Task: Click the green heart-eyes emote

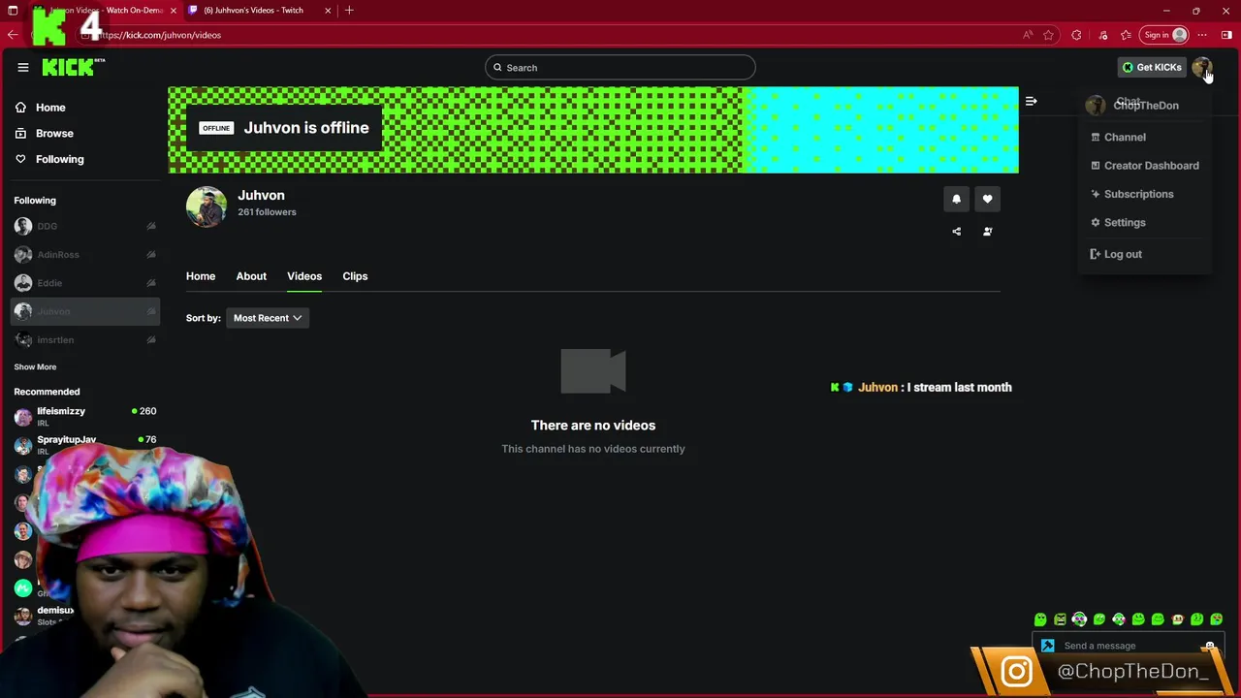Action: point(1217,619)
